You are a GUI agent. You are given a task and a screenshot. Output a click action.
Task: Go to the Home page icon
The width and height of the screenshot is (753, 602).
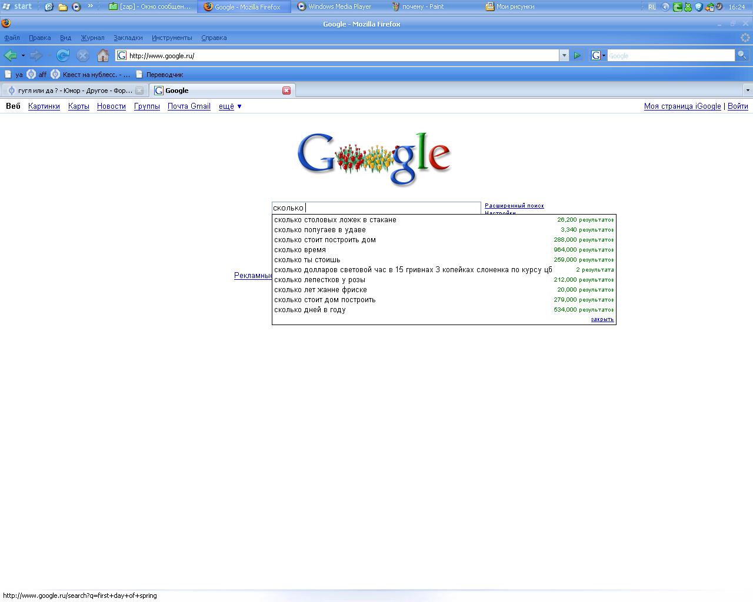tap(103, 55)
